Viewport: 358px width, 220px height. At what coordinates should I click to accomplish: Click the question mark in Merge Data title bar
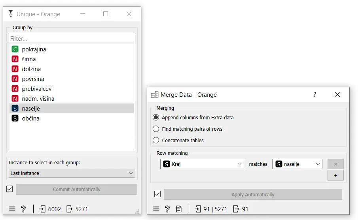tap(315, 94)
